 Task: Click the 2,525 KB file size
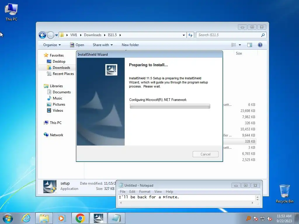(x=248, y=160)
